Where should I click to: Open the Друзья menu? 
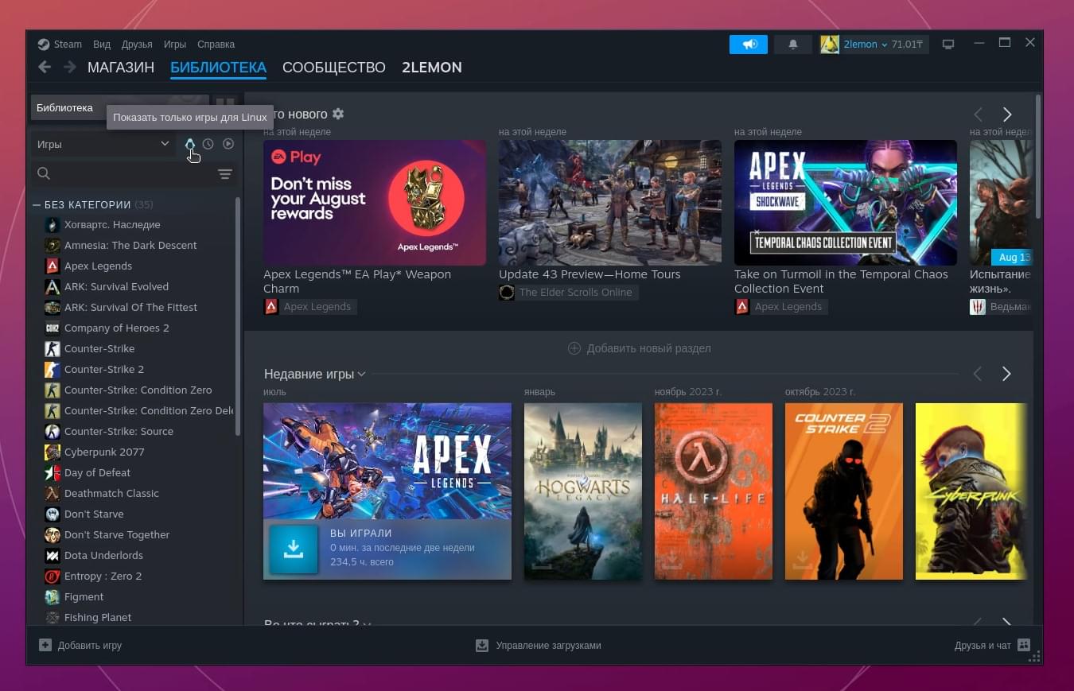click(x=137, y=45)
